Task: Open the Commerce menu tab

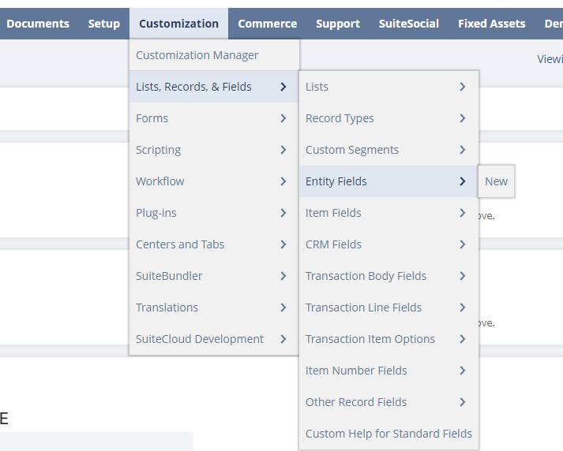Action: tap(267, 24)
